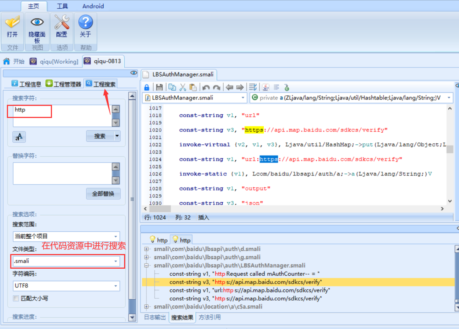Screen dimensions: 459x329
Task: Click the redo arrow icon
Action: [x=217, y=87]
